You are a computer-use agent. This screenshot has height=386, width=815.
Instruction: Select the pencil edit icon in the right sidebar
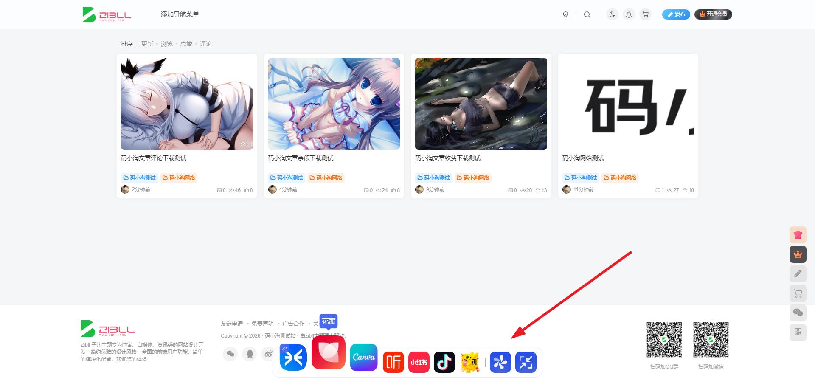tap(798, 274)
